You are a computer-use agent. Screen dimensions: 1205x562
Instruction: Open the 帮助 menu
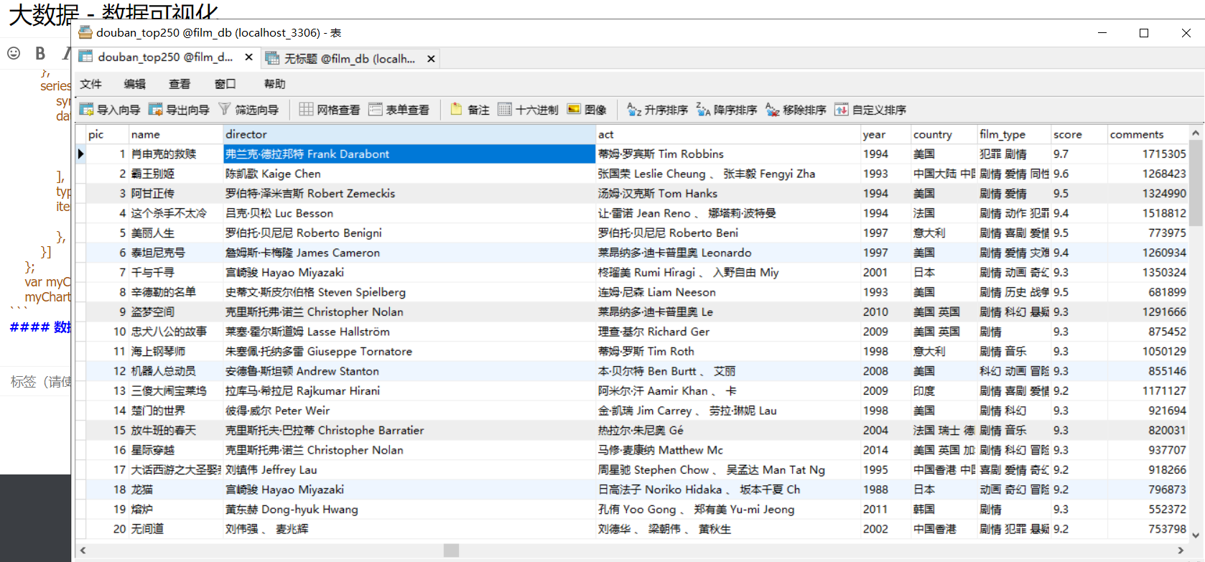pos(274,84)
